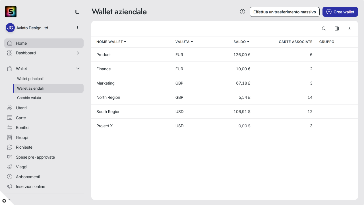Click 10,00 € balance cell
The image size is (364, 205).
pos(243,69)
